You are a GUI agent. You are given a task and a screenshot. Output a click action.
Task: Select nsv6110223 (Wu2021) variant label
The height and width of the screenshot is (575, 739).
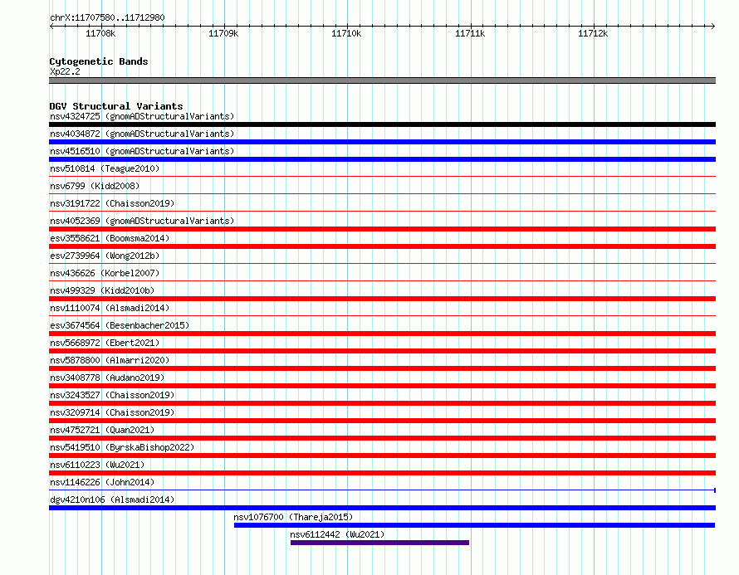(97, 465)
